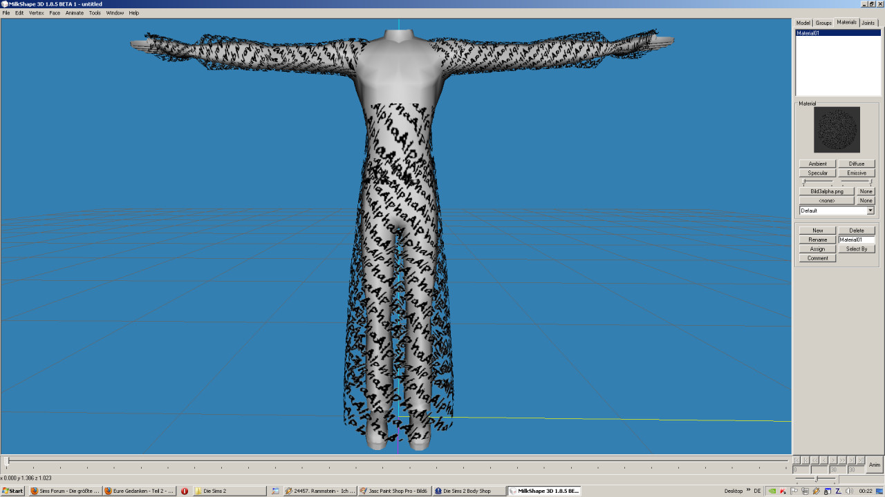
Task: Adjust the shininess slider on the left
Action: pos(818,182)
